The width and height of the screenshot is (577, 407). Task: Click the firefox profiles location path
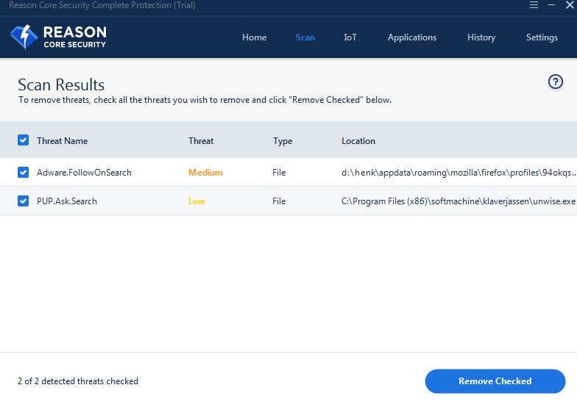tap(459, 172)
